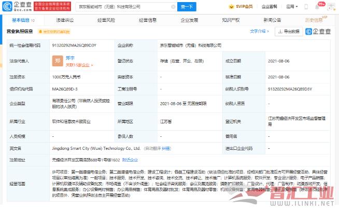Select organization code MA26Q89D-3
Screen dimensions: 339x211
coord(65,89)
